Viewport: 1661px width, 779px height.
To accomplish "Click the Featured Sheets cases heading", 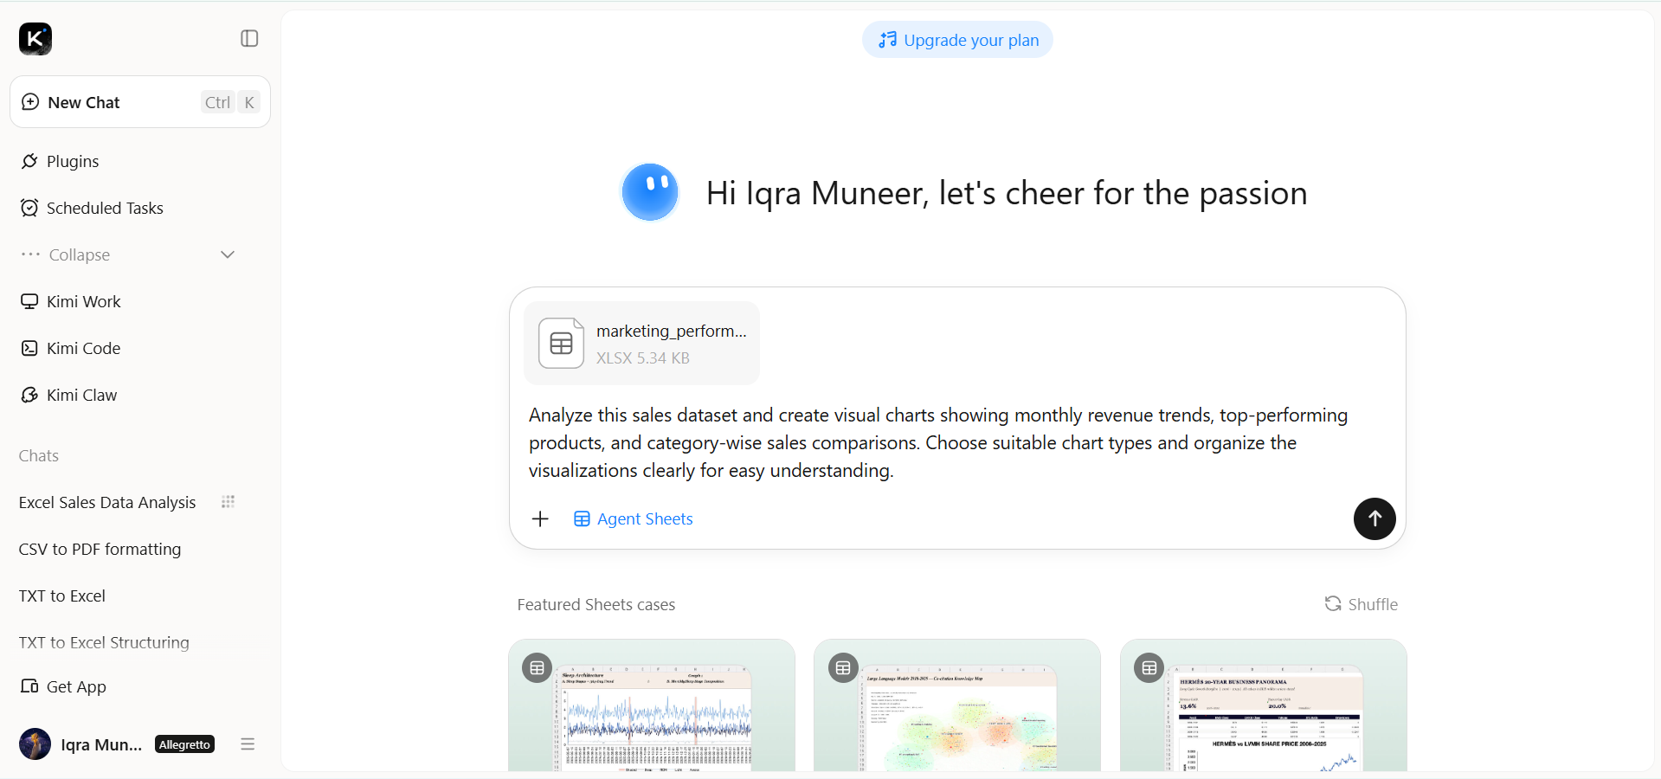I will [596, 604].
